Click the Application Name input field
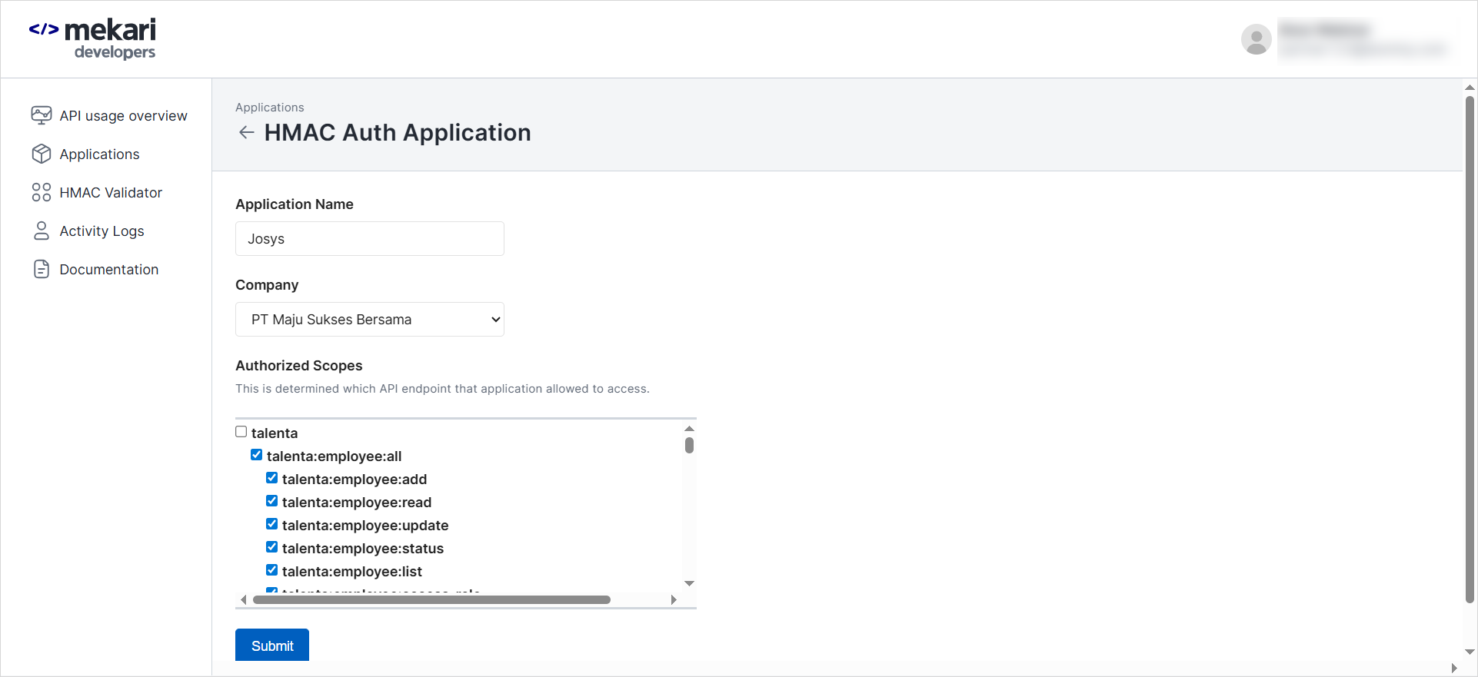Viewport: 1478px width, 677px height. 370,239
